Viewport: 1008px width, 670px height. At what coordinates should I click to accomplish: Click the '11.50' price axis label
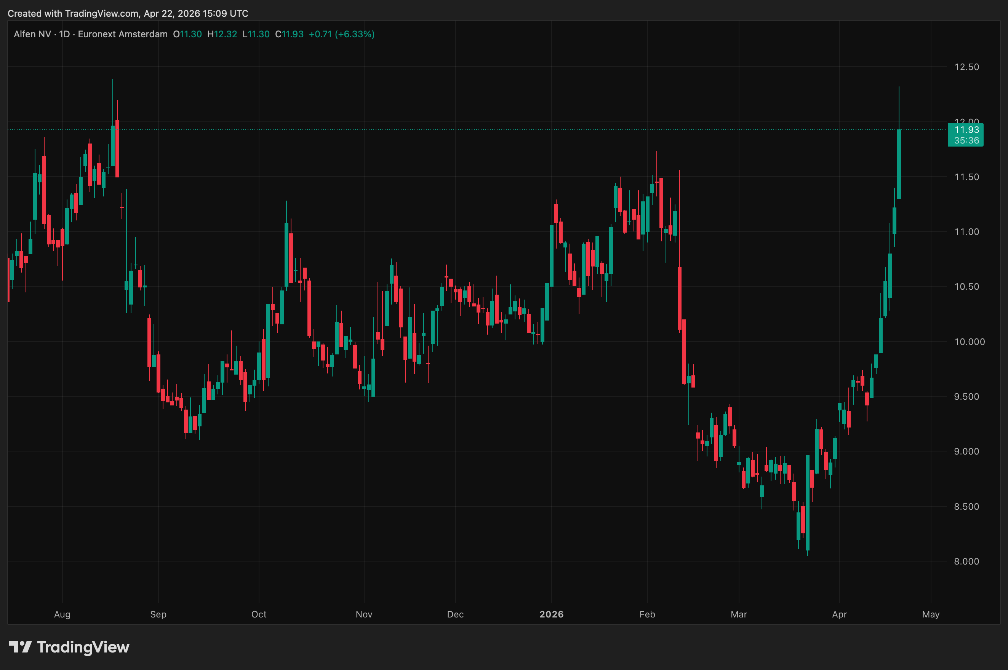pos(966,177)
